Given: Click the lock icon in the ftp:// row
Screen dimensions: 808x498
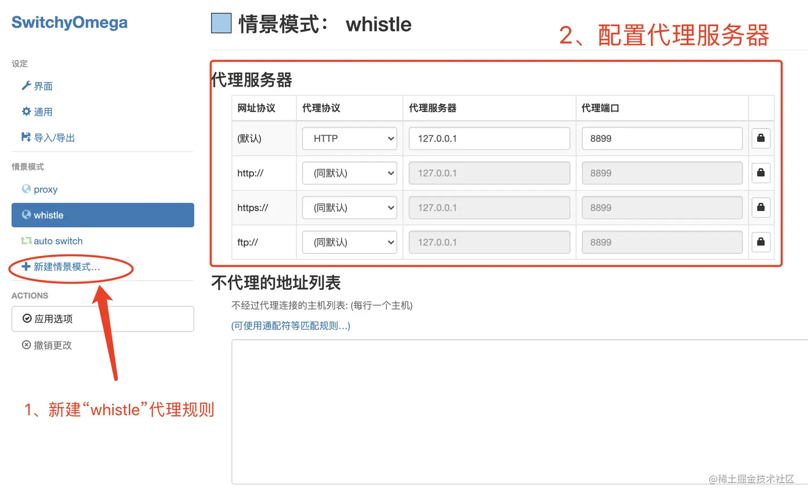Looking at the screenshot, I should pos(760,242).
